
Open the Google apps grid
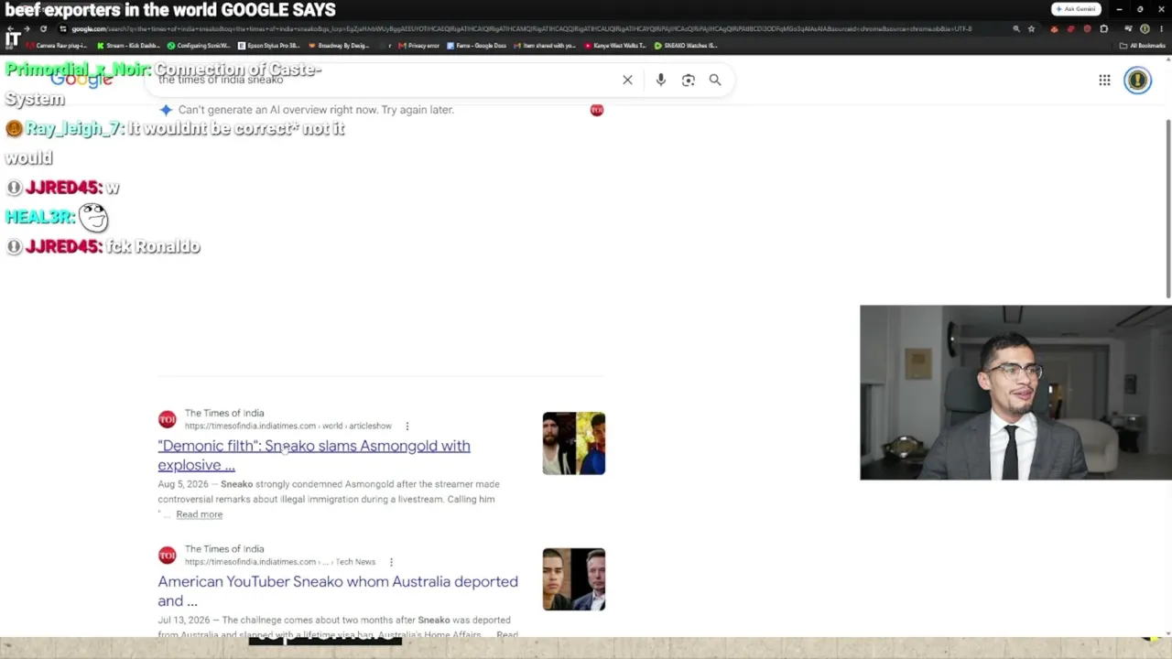tap(1104, 81)
